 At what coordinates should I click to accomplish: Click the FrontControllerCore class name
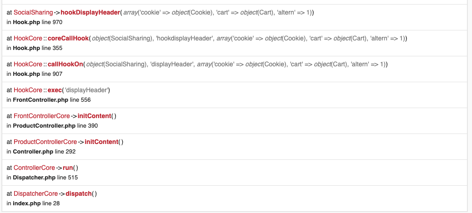42,116
